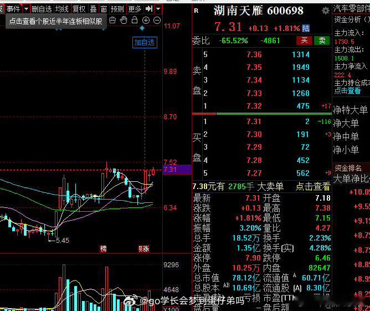Click the 主力流入 amount 1730.5

(x=345, y=42)
